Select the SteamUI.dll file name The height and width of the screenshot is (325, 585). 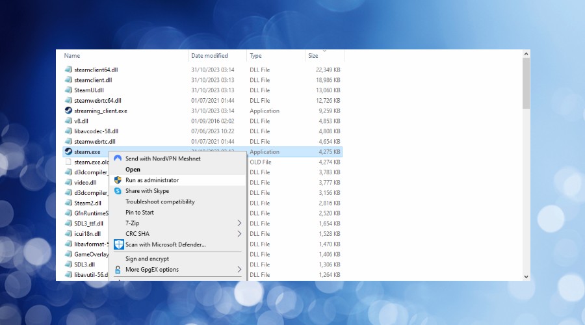[x=89, y=90]
